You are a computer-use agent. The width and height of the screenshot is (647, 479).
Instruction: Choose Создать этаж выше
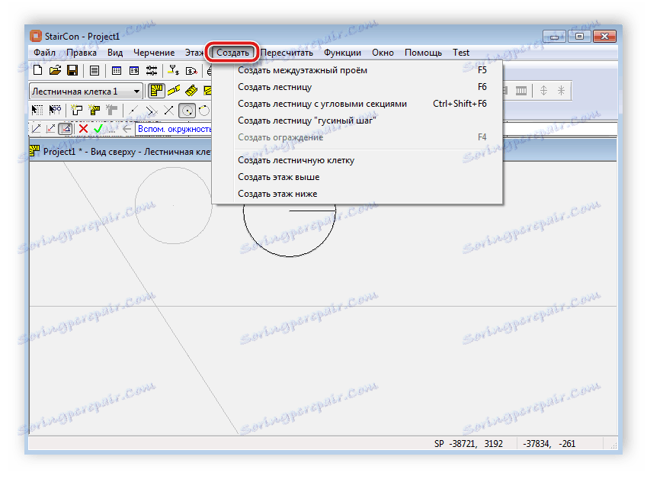coord(357,177)
